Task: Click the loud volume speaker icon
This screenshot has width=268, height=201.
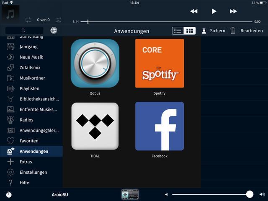Action: [x=262, y=194]
